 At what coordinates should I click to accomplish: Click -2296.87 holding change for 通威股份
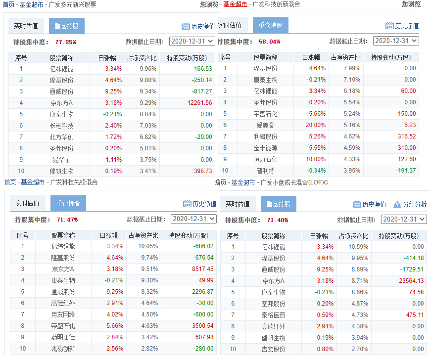click(202, 292)
